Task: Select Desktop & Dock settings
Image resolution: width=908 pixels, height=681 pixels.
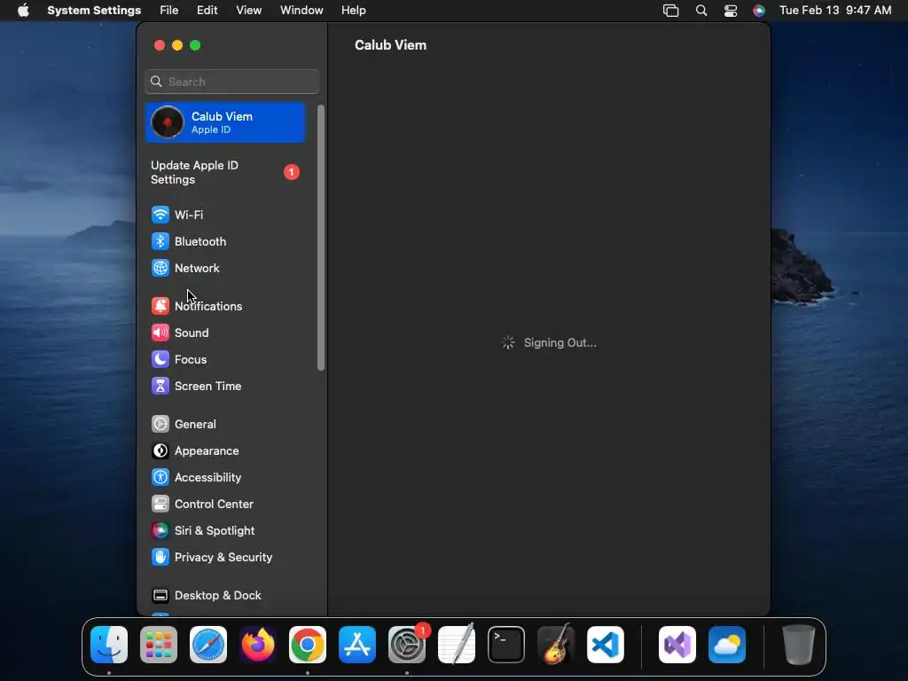Action: tap(226, 596)
